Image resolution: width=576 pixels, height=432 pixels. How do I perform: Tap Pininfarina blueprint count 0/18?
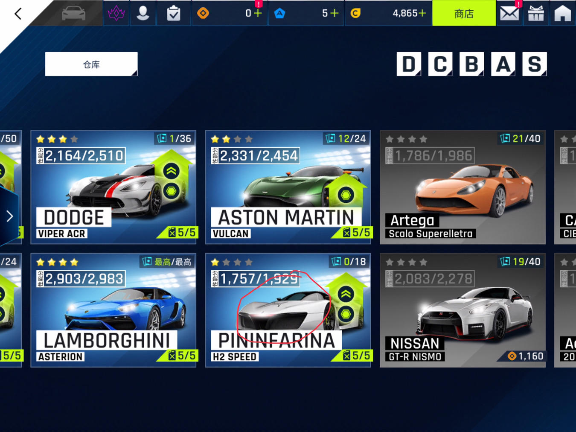pyautogui.click(x=349, y=262)
